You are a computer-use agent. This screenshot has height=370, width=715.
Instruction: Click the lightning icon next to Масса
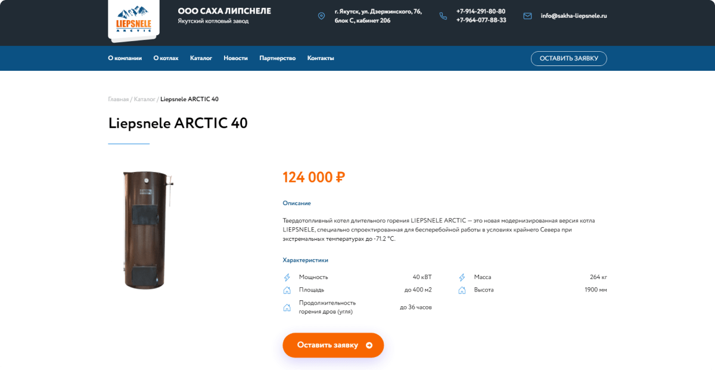462,277
